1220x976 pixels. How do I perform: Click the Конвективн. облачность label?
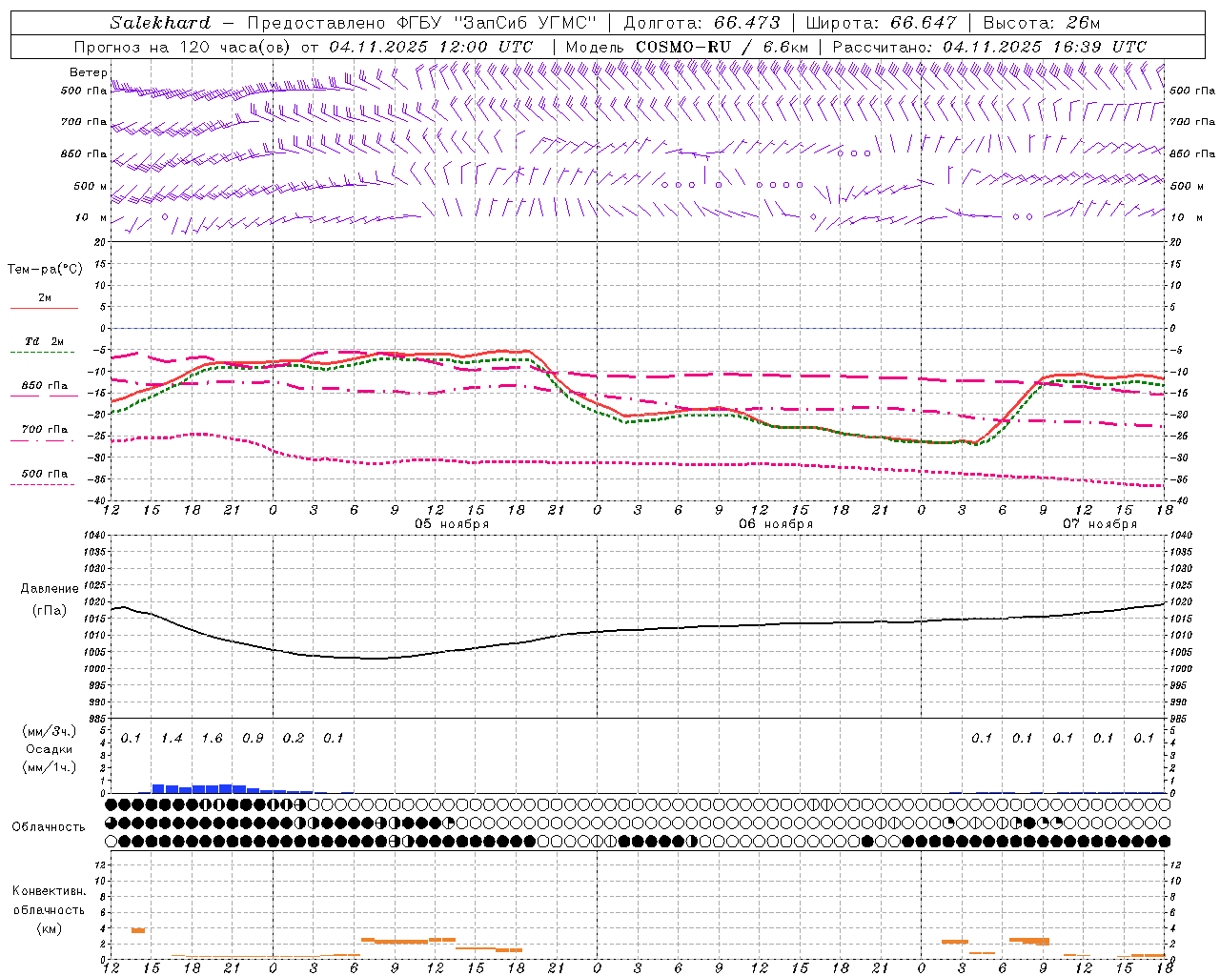coord(49,901)
